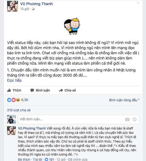Image resolution: width=146 pixels, height=161 pixels.
Task: Open the post author's profile picture
Action: pos(13,6)
